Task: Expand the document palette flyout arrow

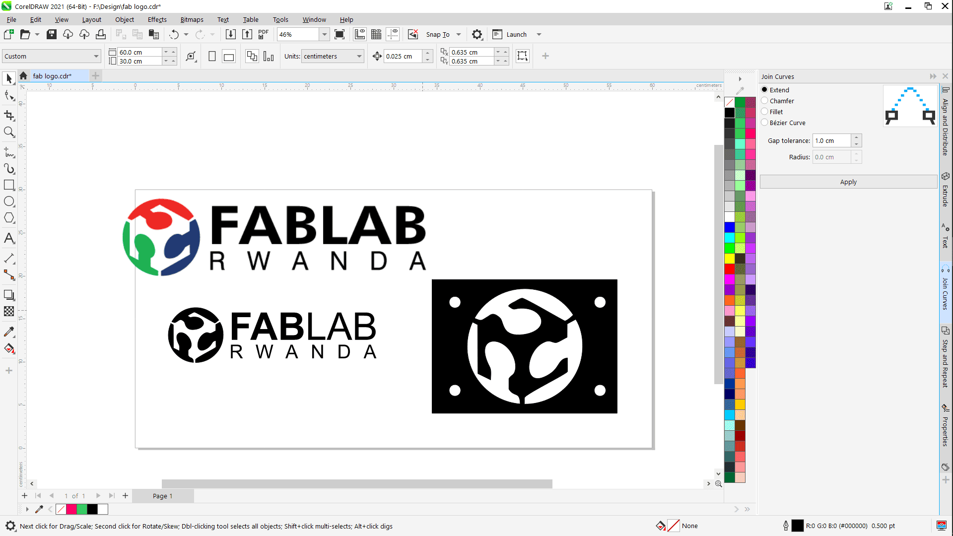Action: click(x=27, y=509)
